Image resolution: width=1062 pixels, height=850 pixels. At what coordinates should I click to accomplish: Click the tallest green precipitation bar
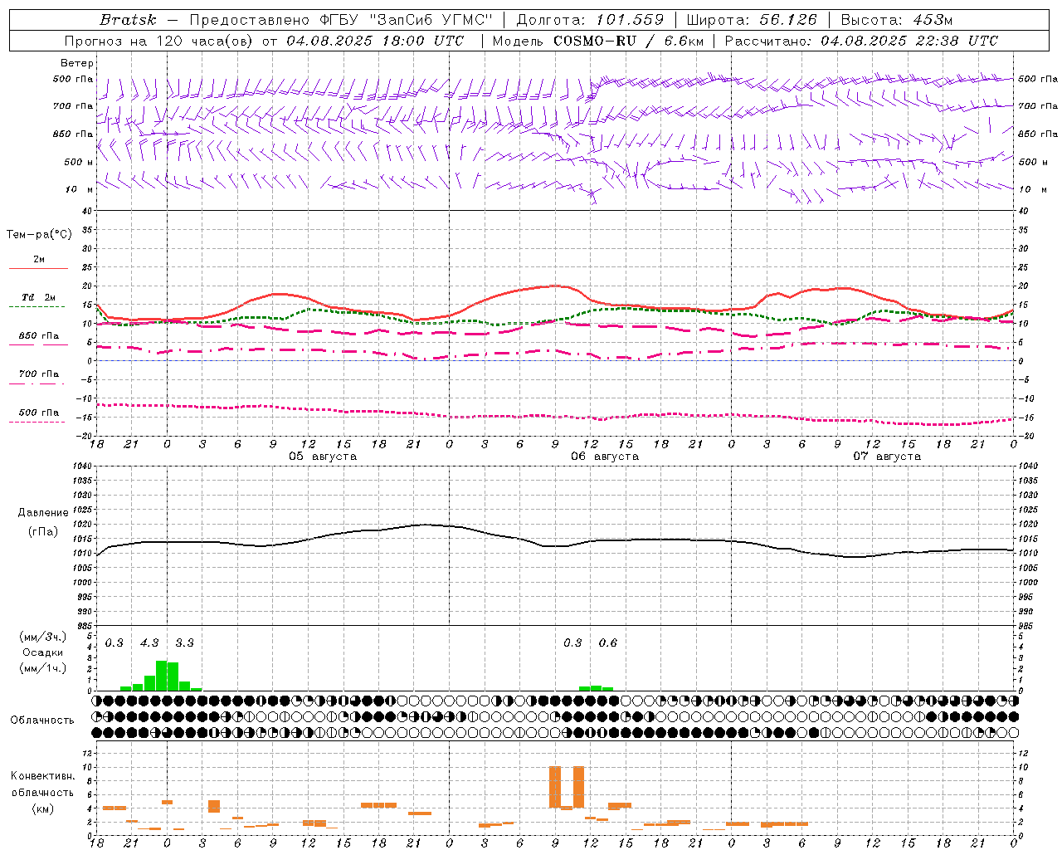(162, 676)
